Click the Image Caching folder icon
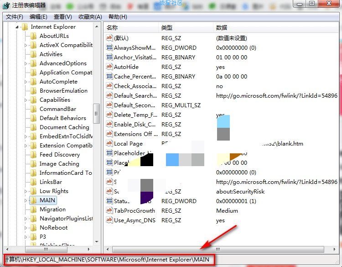 [33, 164]
